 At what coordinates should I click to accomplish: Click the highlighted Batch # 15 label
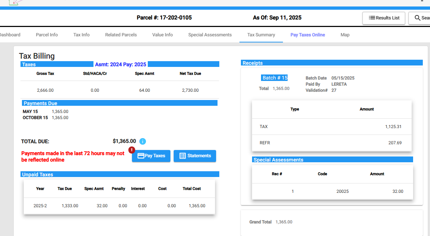click(x=275, y=78)
